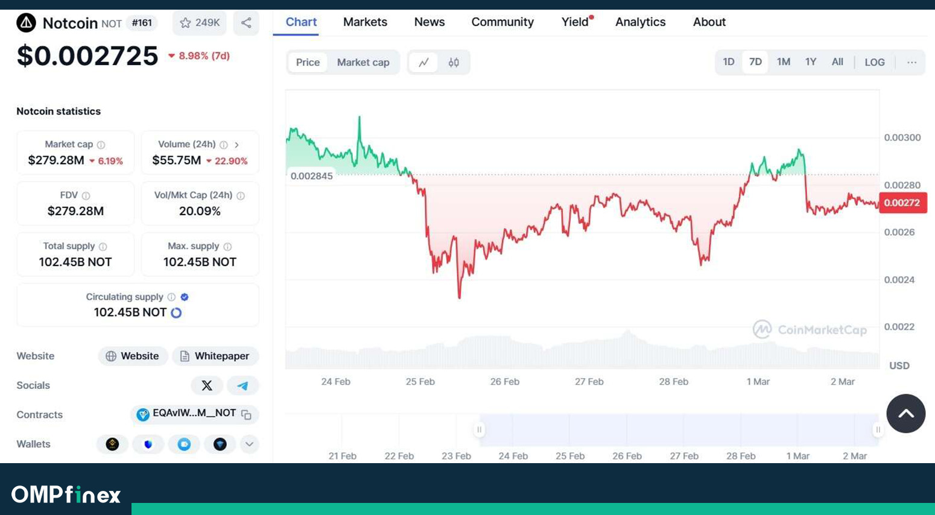This screenshot has width=935, height=515.
Task: Click the scroll-to-top arrow button
Action: 905,414
